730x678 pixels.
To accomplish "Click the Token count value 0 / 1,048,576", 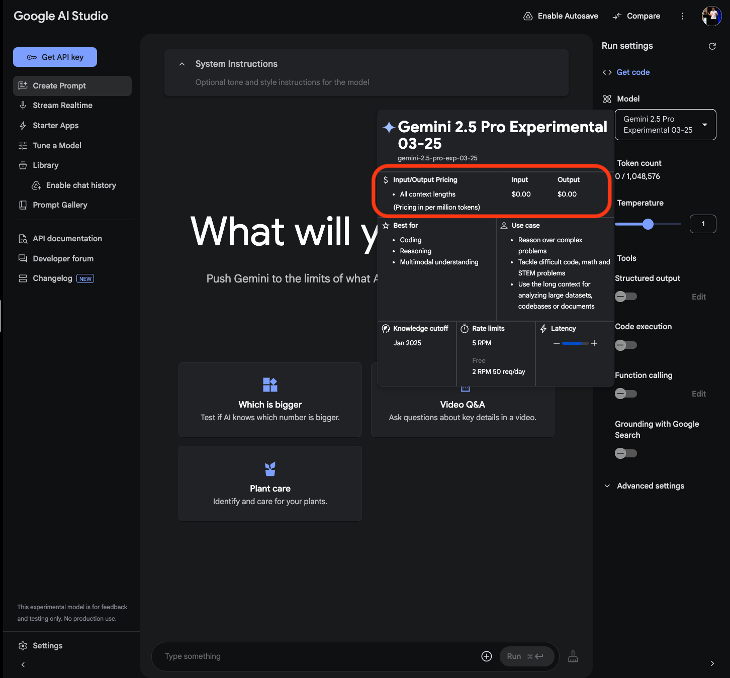I will pyautogui.click(x=637, y=176).
